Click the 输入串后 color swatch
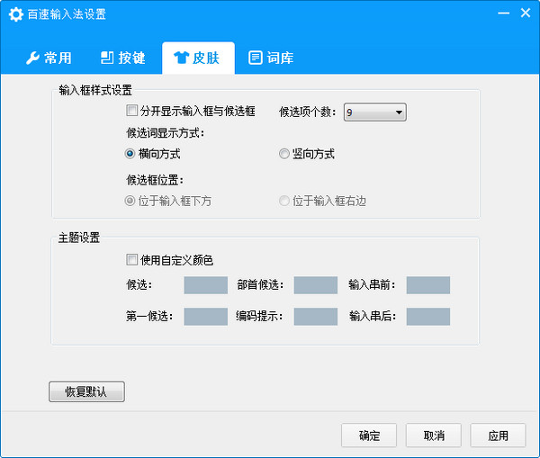This screenshot has width=540, height=458. [427, 317]
